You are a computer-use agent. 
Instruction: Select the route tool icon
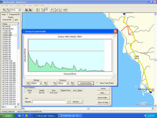tap(56, 10)
